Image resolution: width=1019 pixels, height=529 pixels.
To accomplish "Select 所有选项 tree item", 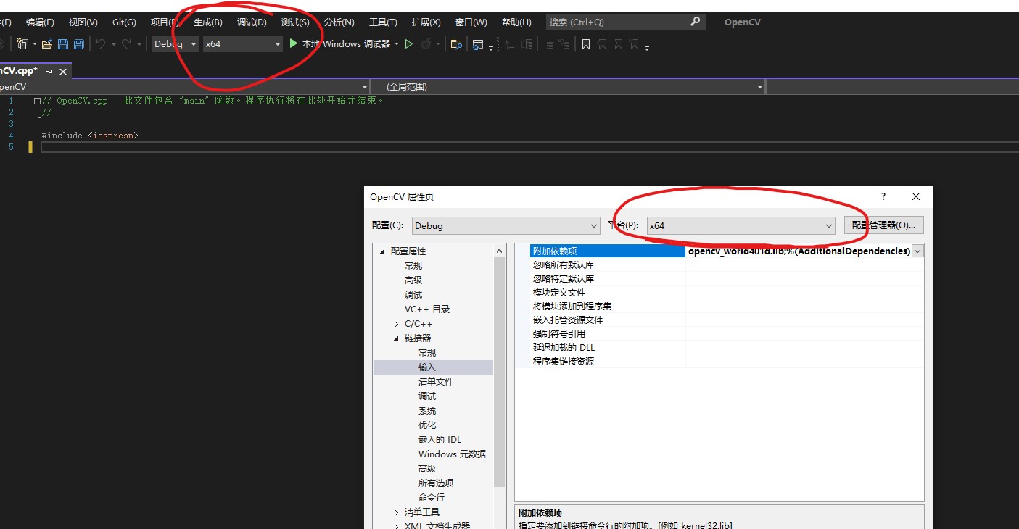I will (436, 483).
